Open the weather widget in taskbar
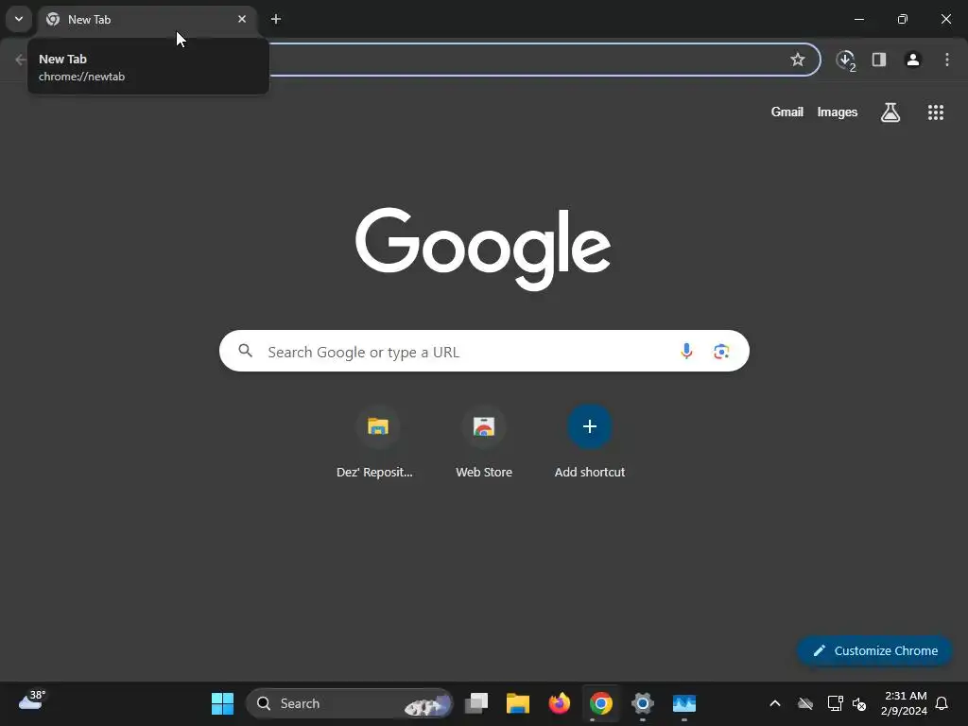 [x=31, y=702]
